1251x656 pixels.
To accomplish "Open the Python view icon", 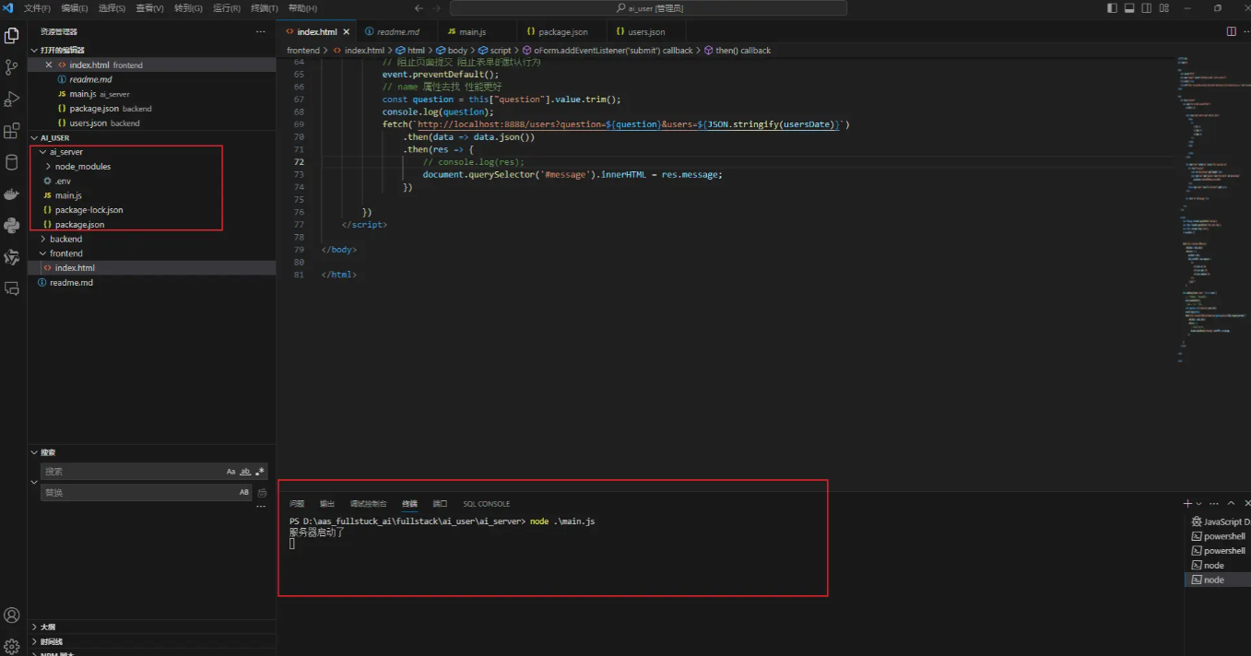I will coord(12,225).
